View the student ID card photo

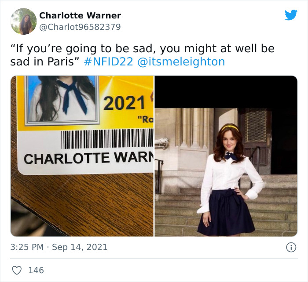click(82, 156)
